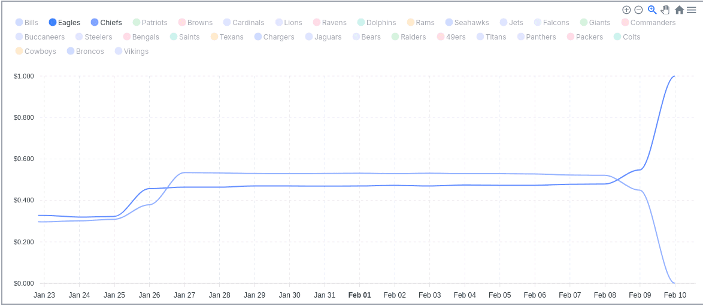Image resolution: width=703 pixels, height=306 pixels.
Task: Show the Broncos series
Action: 86,51
